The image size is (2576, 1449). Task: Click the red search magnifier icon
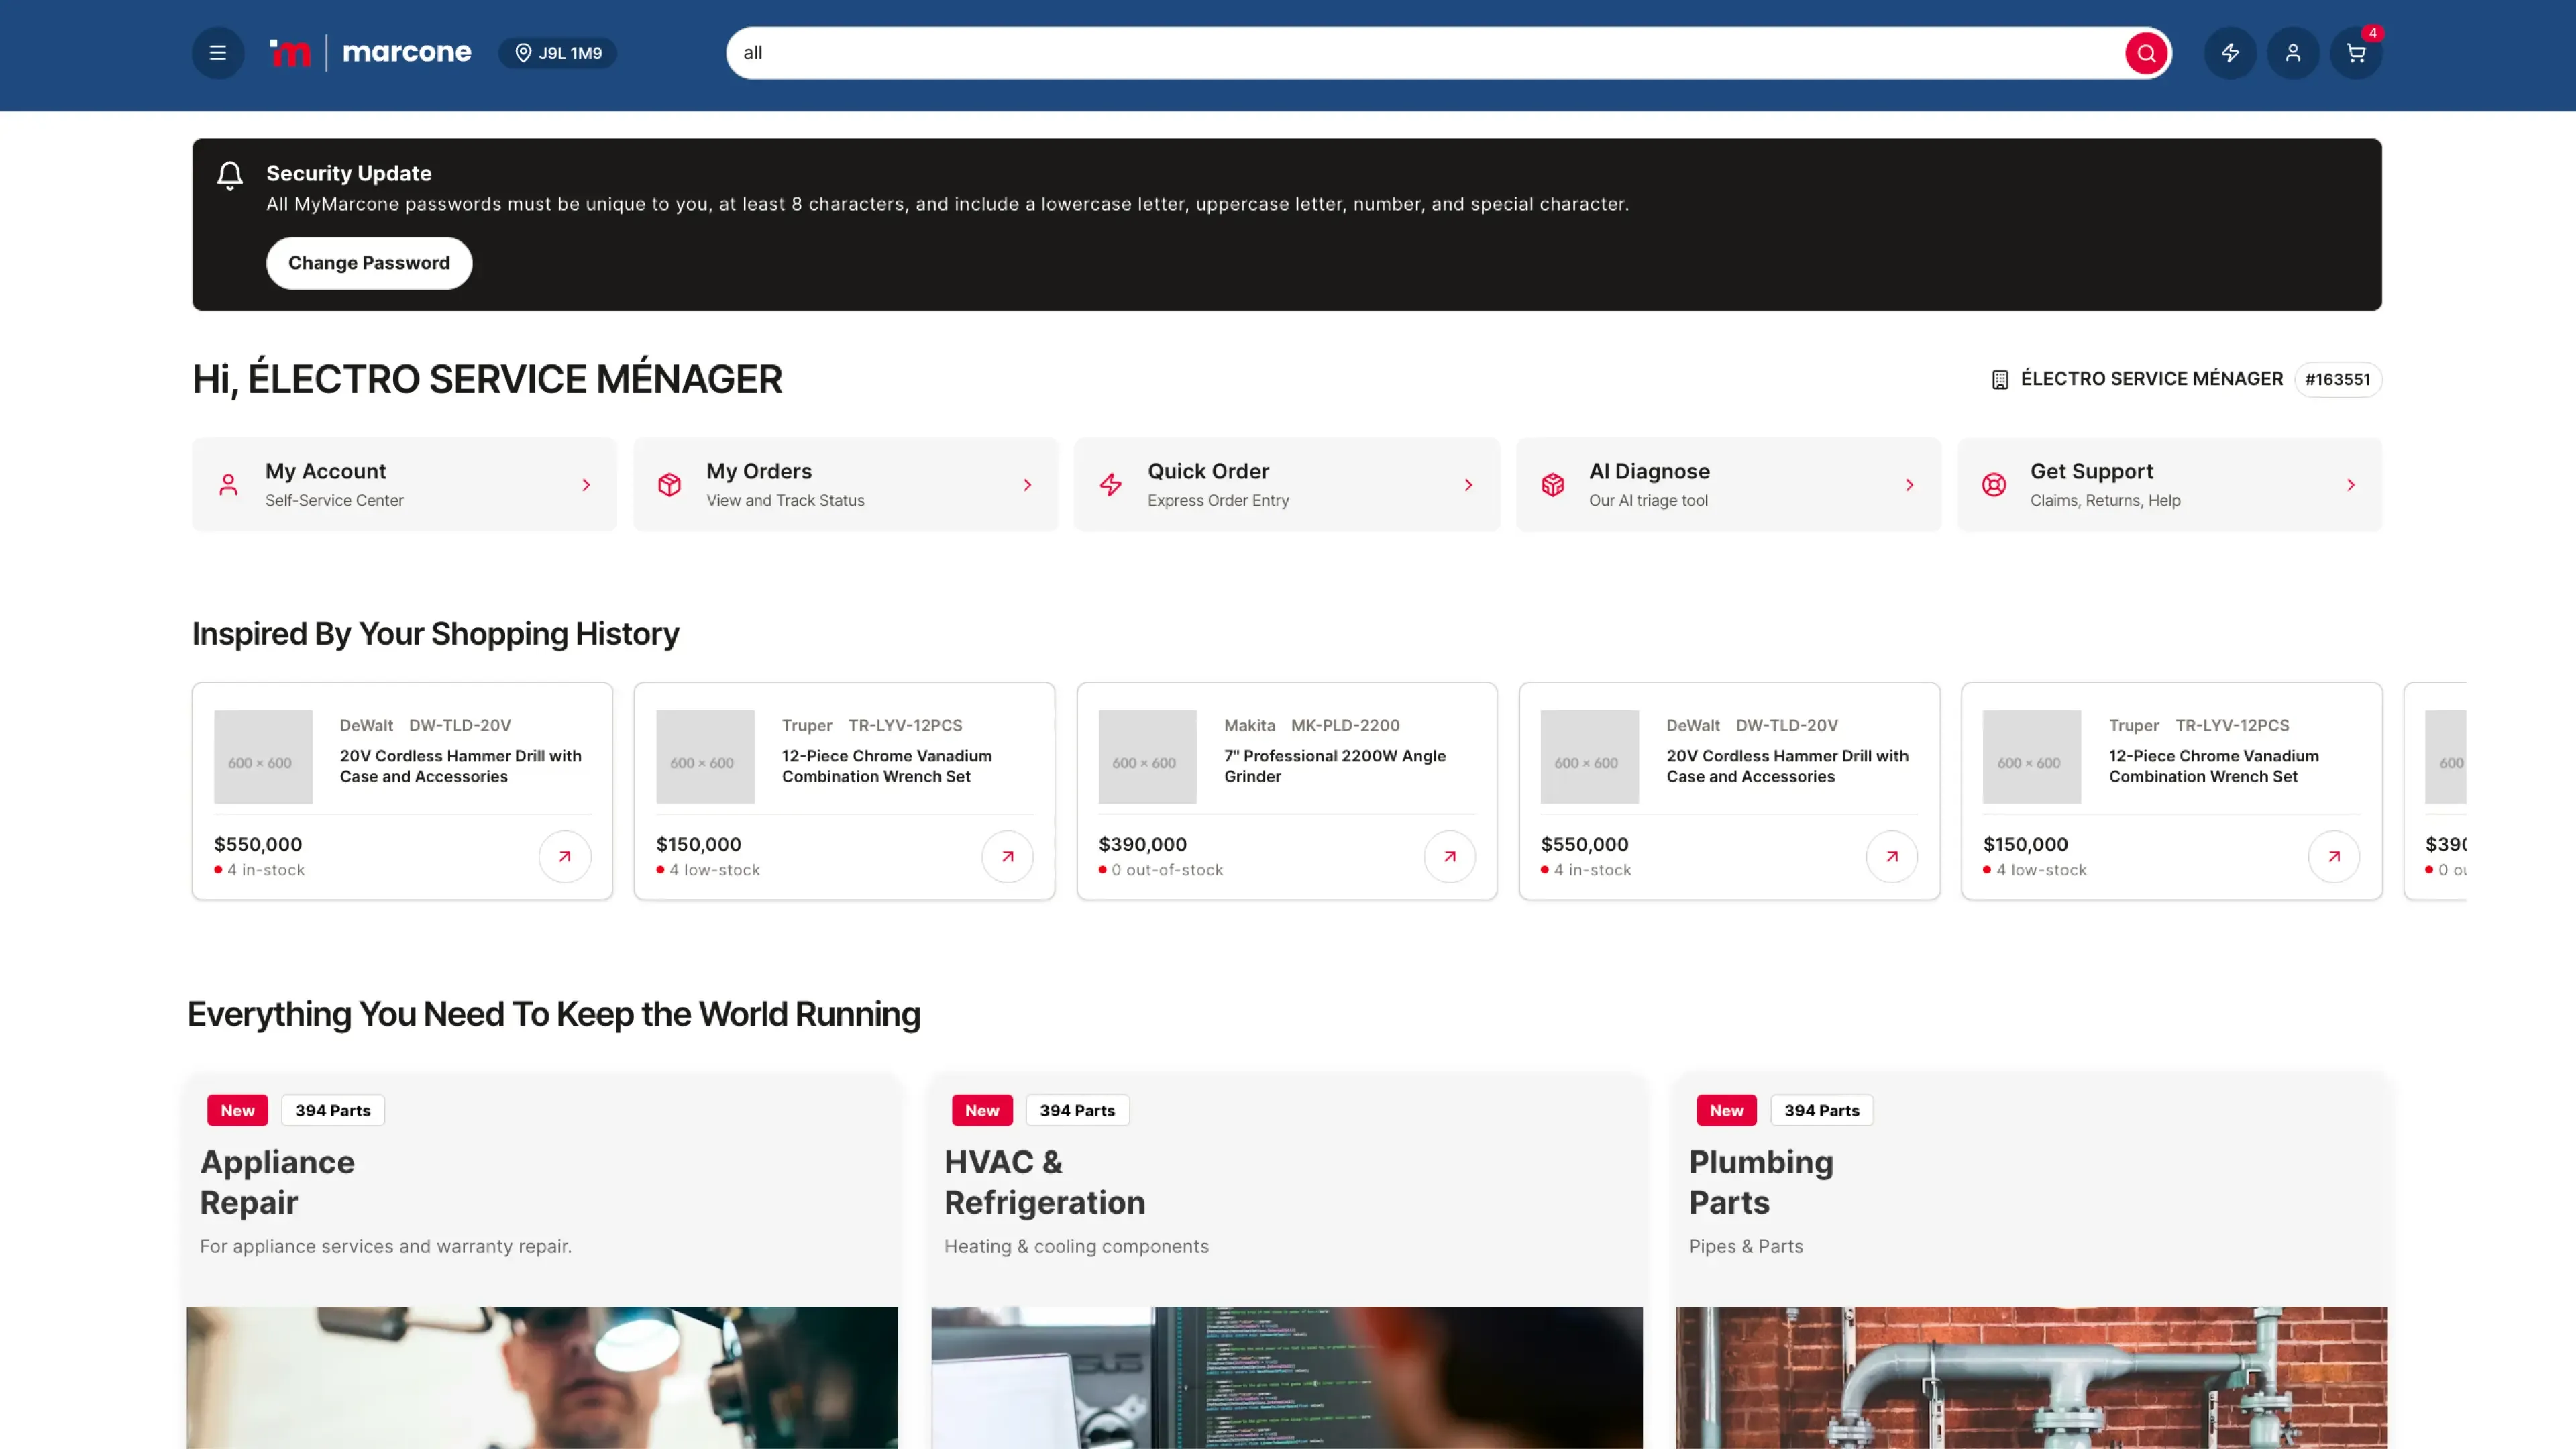coord(2145,53)
